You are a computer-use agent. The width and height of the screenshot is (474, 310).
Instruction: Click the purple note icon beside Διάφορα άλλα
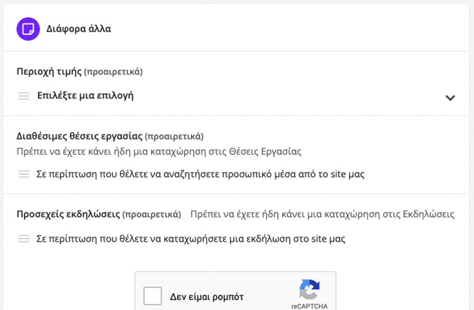(x=27, y=29)
